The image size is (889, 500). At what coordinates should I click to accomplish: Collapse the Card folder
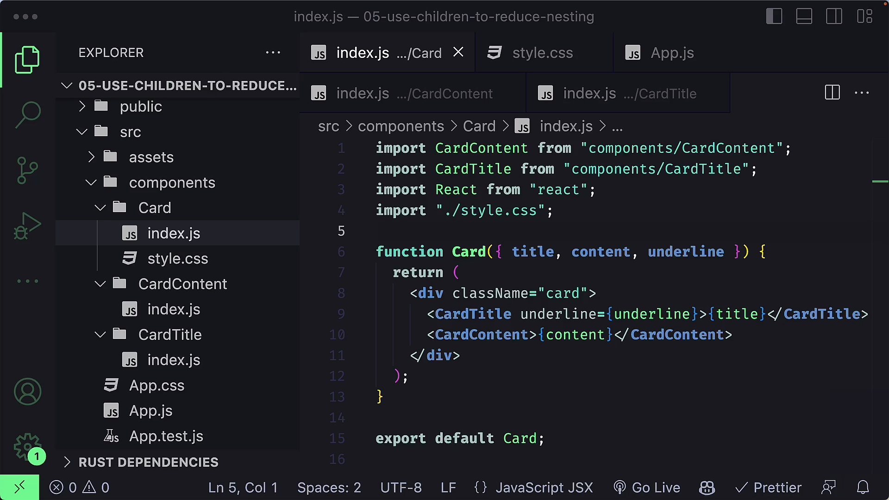(x=178, y=208)
